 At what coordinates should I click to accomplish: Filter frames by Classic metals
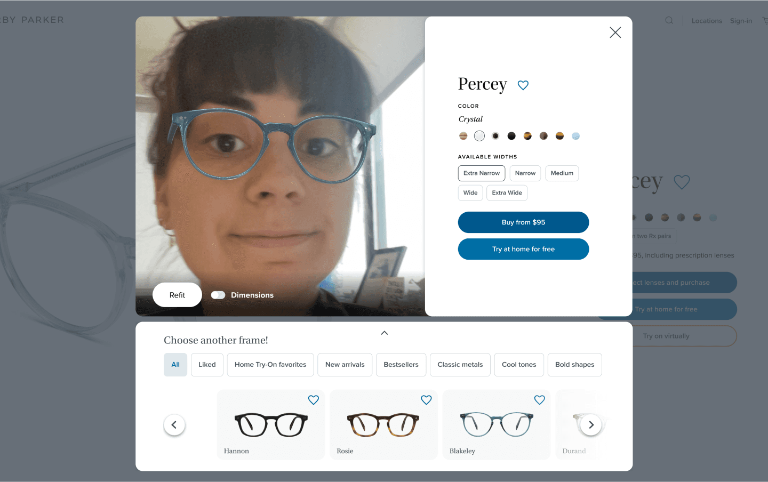460,365
